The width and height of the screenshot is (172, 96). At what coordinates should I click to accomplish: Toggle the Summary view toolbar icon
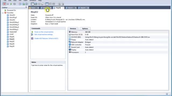pyautogui.click(x=47, y=4)
